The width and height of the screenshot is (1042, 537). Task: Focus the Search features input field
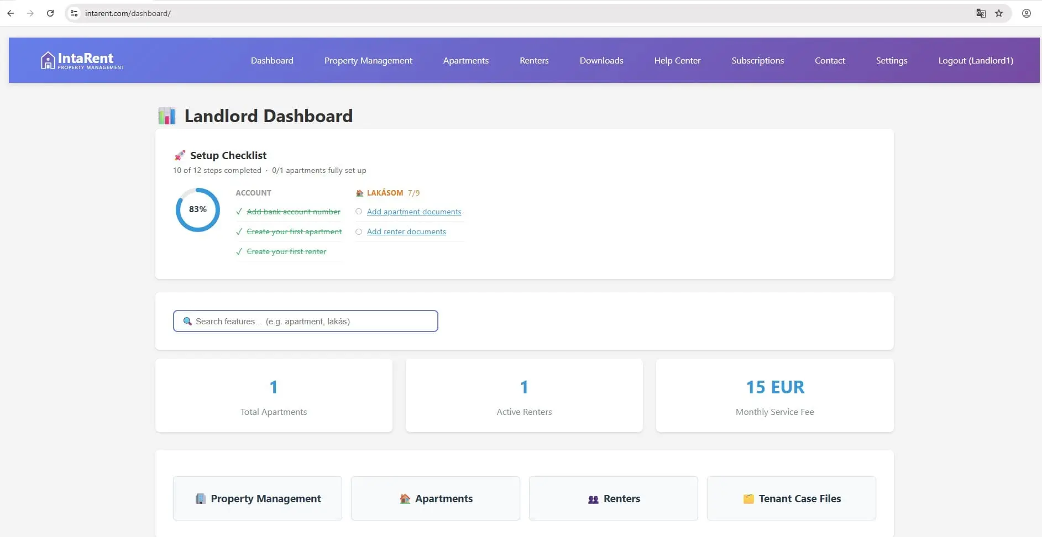tap(306, 321)
